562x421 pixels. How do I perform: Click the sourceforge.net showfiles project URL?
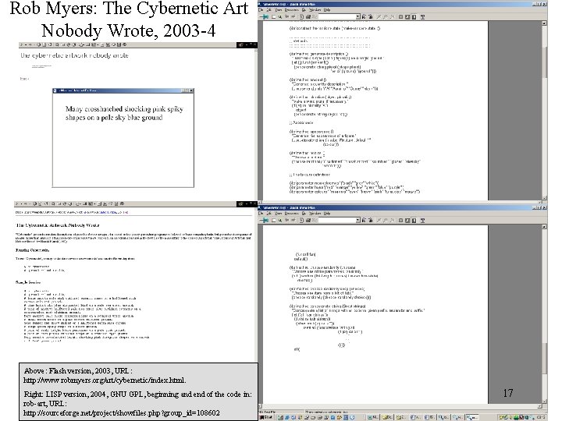click(122, 412)
